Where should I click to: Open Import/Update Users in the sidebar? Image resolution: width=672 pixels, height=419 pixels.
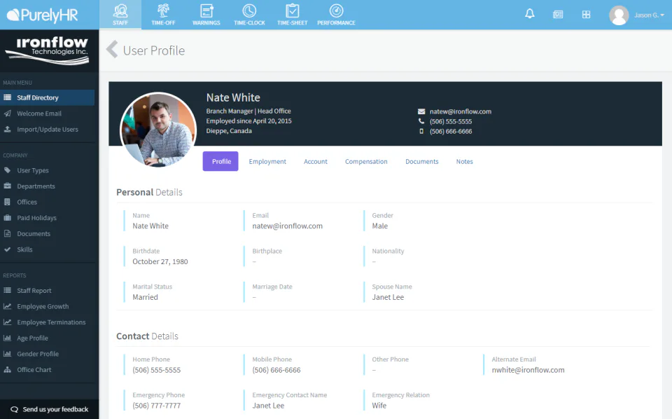[x=47, y=129]
